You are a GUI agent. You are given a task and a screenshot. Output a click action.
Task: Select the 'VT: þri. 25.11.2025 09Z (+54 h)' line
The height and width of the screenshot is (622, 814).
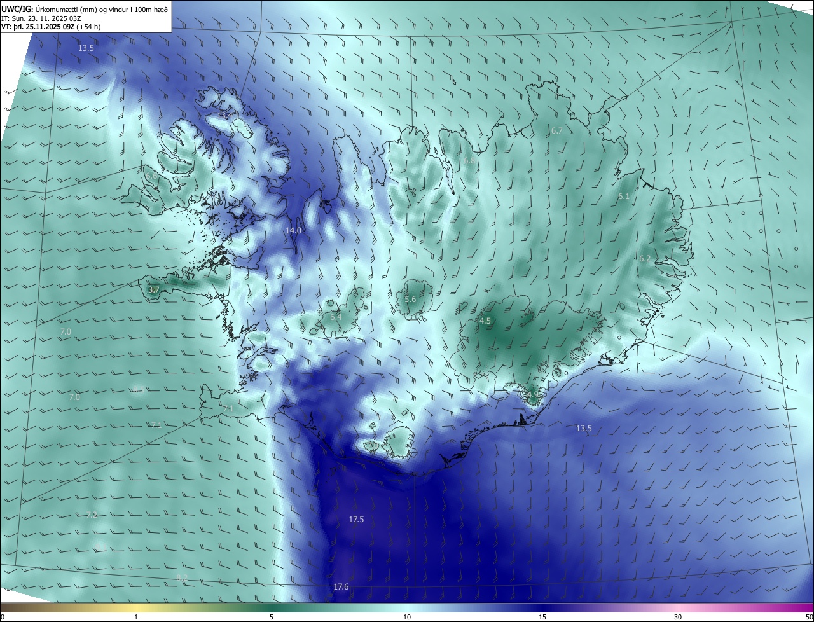point(51,27)
